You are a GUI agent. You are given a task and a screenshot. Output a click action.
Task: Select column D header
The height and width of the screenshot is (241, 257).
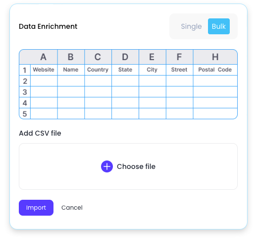coord(125,57)
